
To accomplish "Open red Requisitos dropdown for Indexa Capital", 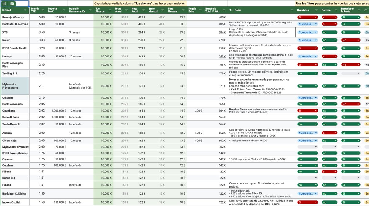I will (x=307, y=202).
